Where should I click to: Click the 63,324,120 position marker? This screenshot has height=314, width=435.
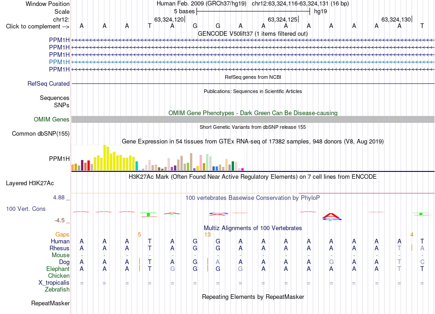[169, 19]
